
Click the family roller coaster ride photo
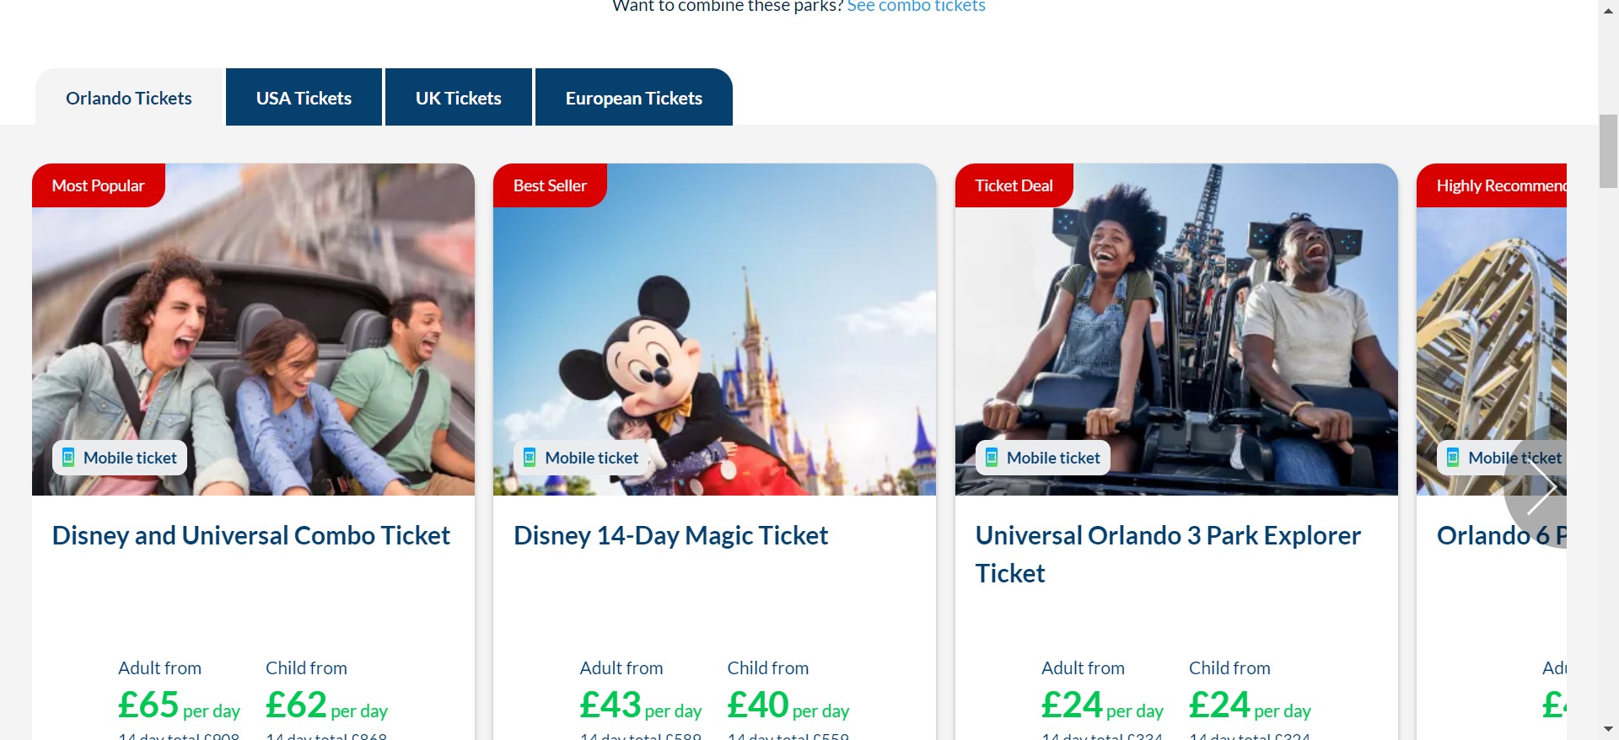(x=253, y=329)
